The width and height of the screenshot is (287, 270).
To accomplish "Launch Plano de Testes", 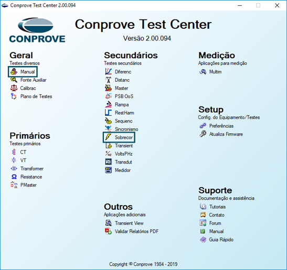I will click(36, 96).
